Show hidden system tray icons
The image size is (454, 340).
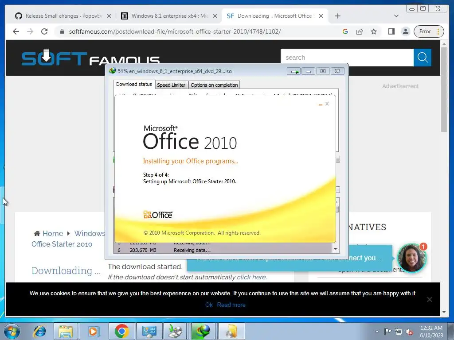pyautogui.click(x=377, y=332)
